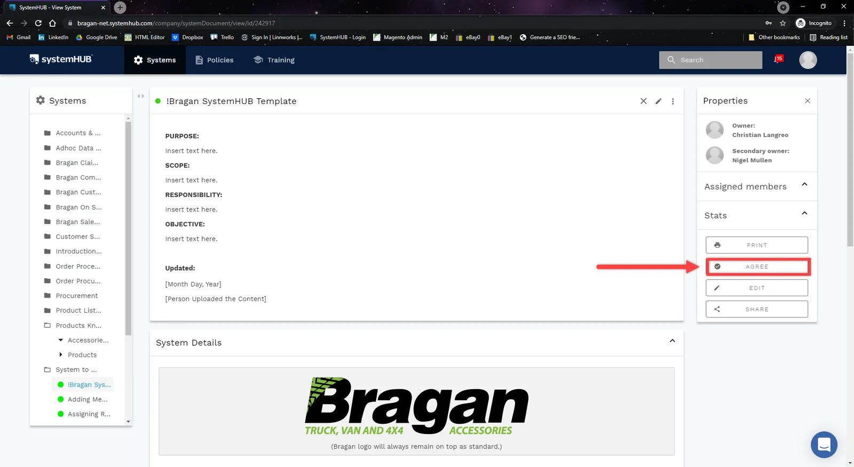Viewport: 854px width, 467px height.
Task: Open the Systems tab in navbar
Action: pos(155,60)
